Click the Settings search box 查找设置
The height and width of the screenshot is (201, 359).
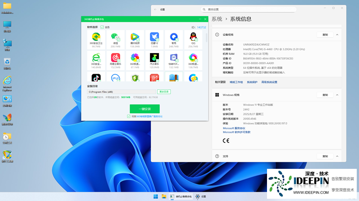click(249, 9)
